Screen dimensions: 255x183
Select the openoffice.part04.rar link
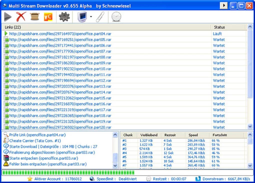pos(60,34)
